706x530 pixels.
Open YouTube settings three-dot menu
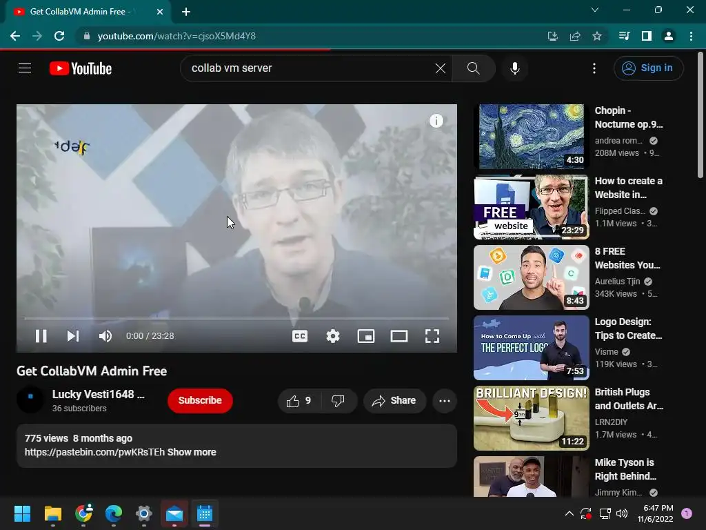[594, 68]
